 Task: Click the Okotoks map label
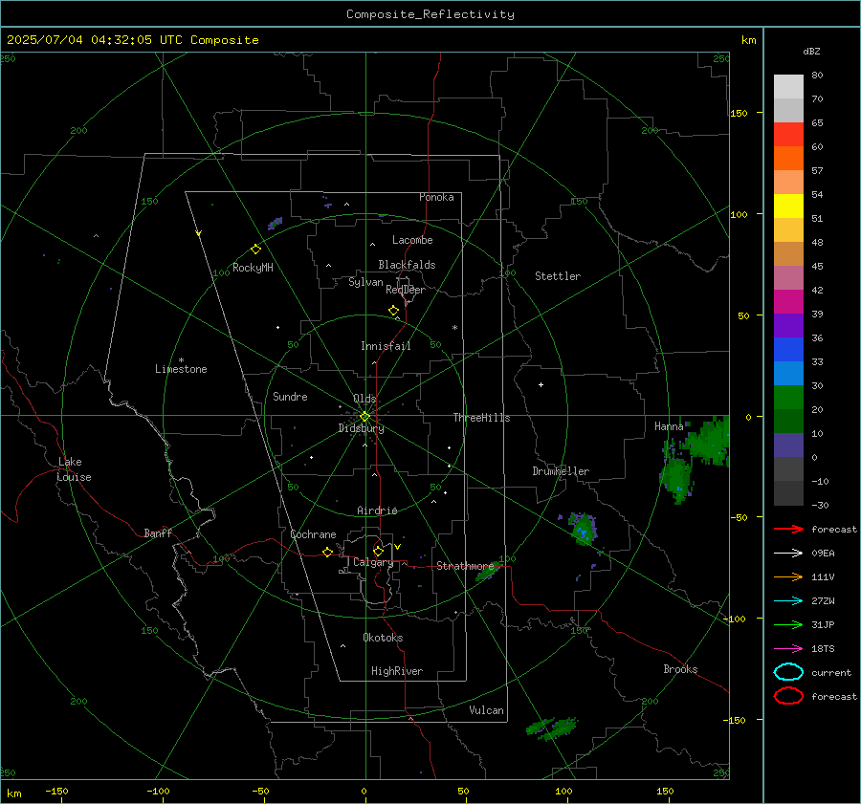[383, 638]
